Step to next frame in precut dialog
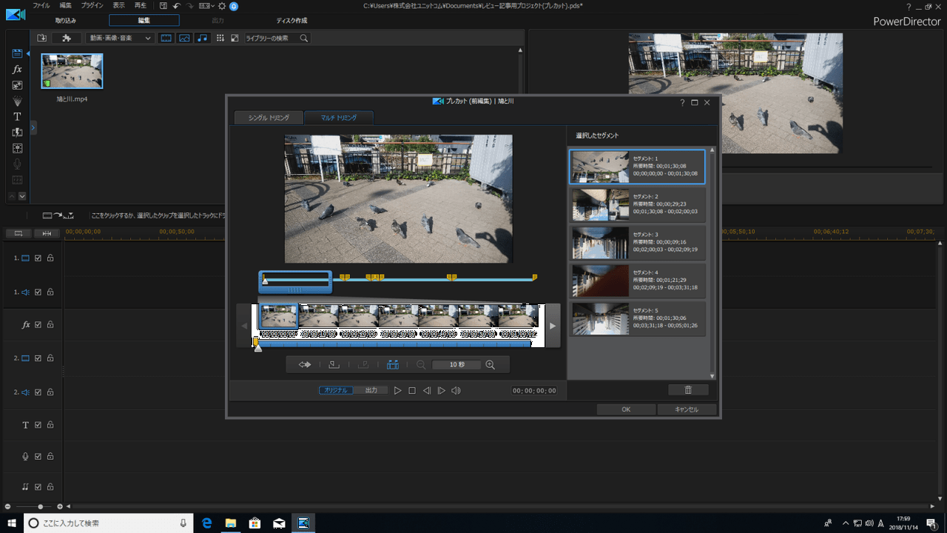Image resolution: width=947 pixels, height=533 pixels. tap(442, 390)
